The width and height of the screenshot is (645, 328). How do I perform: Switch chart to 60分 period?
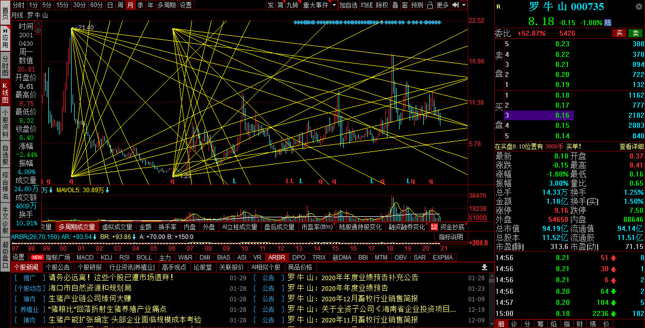click(96, 5)
